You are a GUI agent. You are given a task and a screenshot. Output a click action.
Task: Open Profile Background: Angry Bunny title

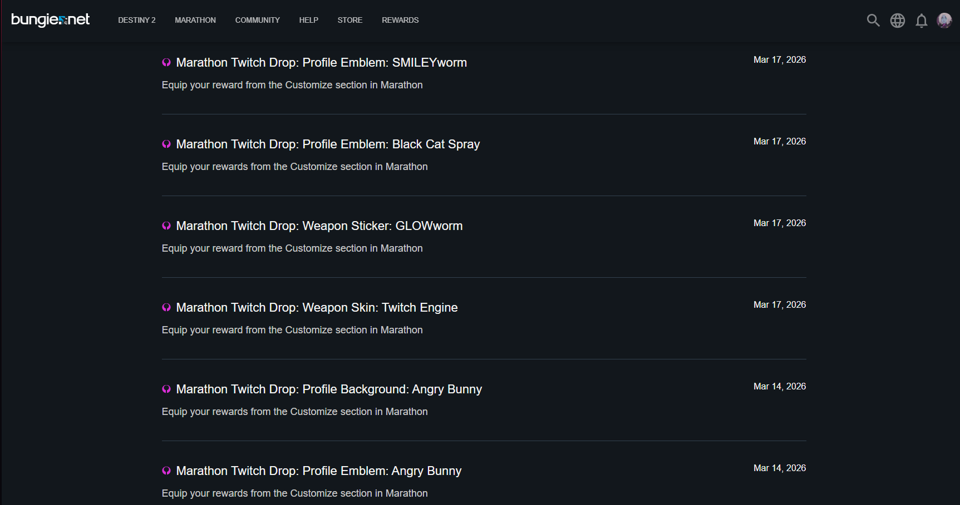[x=329, y=389]
